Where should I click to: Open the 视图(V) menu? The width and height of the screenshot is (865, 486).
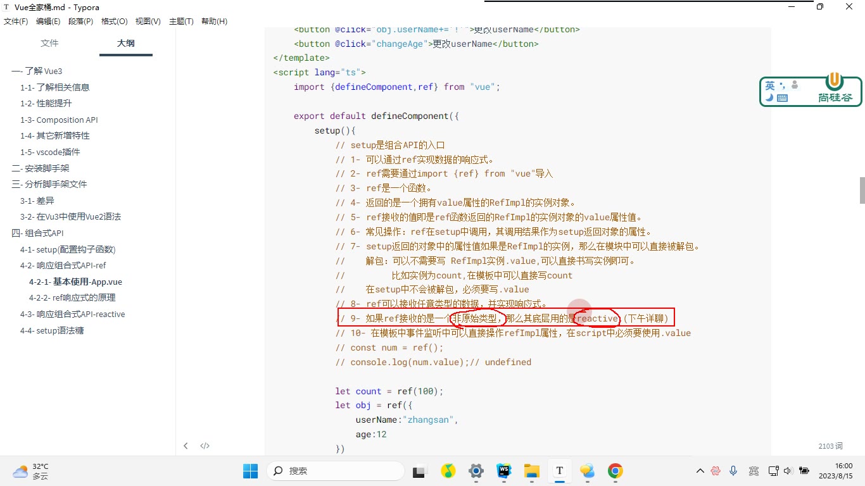148,21
